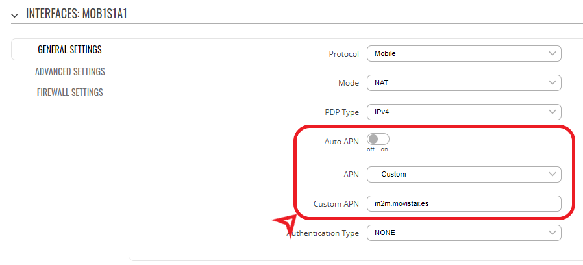
Task: Click the Mode field label
Action: (349, 83)
